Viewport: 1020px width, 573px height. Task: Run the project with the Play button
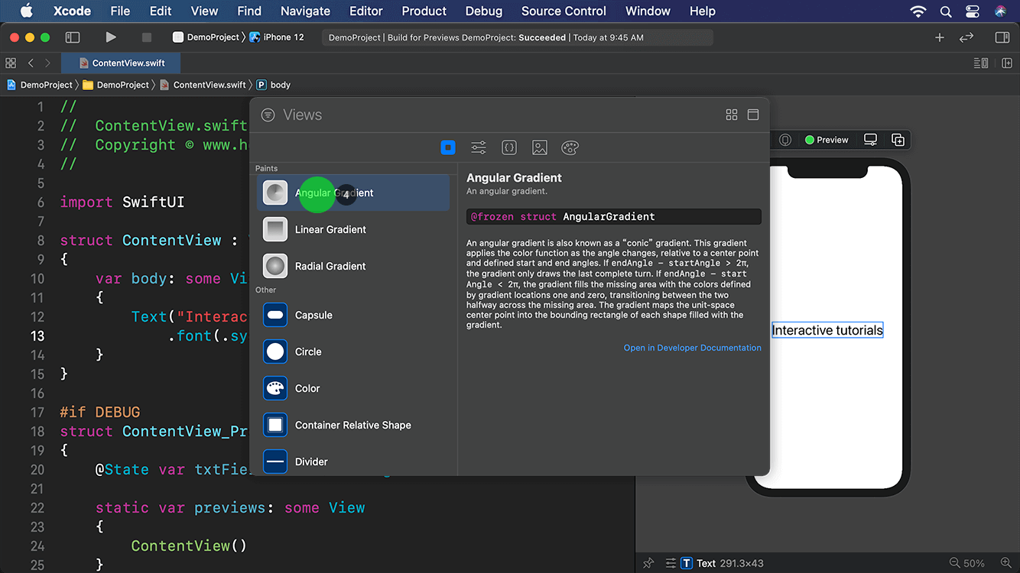tap(111, 37)
